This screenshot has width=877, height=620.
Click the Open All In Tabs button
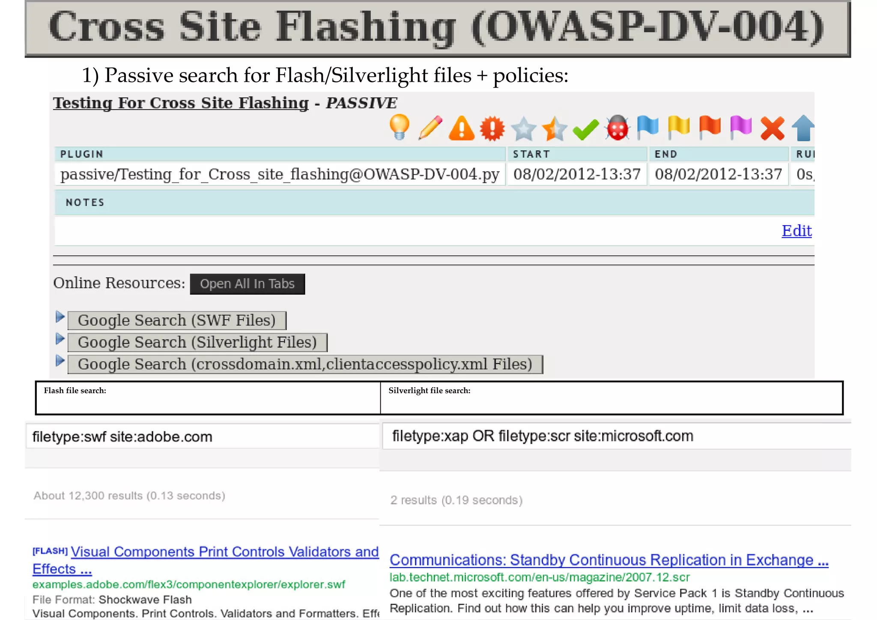coord(248,284)
